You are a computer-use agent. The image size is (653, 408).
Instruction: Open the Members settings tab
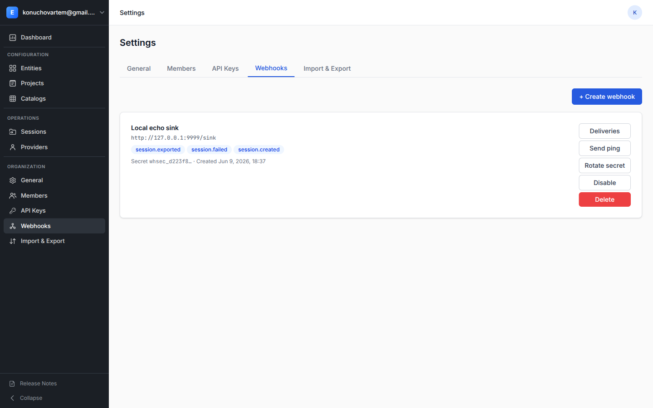coord(181,68)
